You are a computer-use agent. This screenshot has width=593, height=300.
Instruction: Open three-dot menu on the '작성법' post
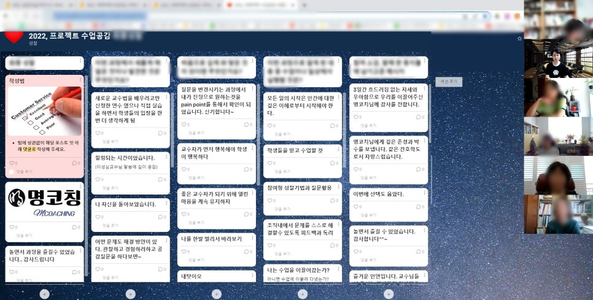coord(79,80)
